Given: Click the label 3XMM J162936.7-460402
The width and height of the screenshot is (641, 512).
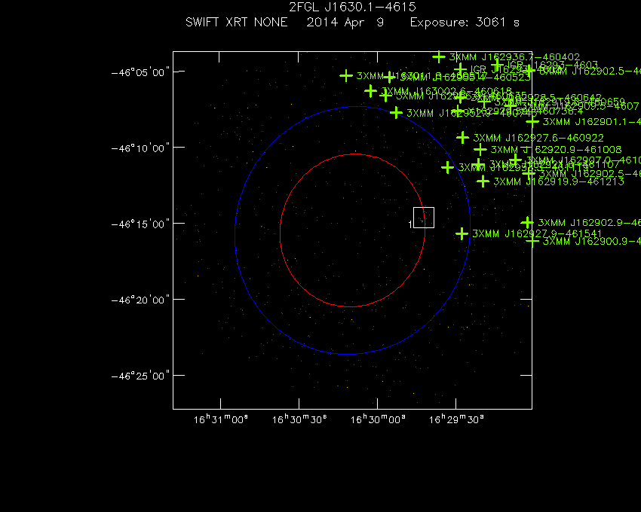Looking at the screenshot, I should point(514,56).
